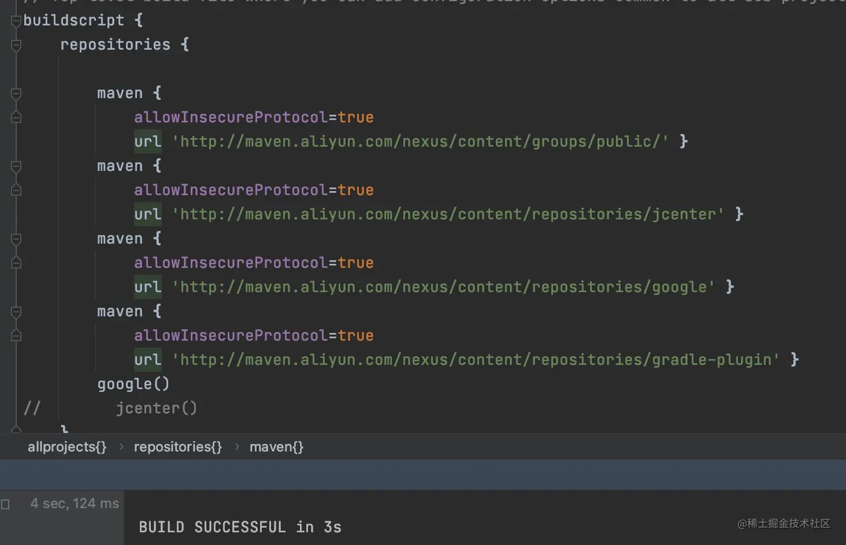Click the 'true' value above the repositories/google url
Screen dimensions: 846x545
[x=356, y=263]
